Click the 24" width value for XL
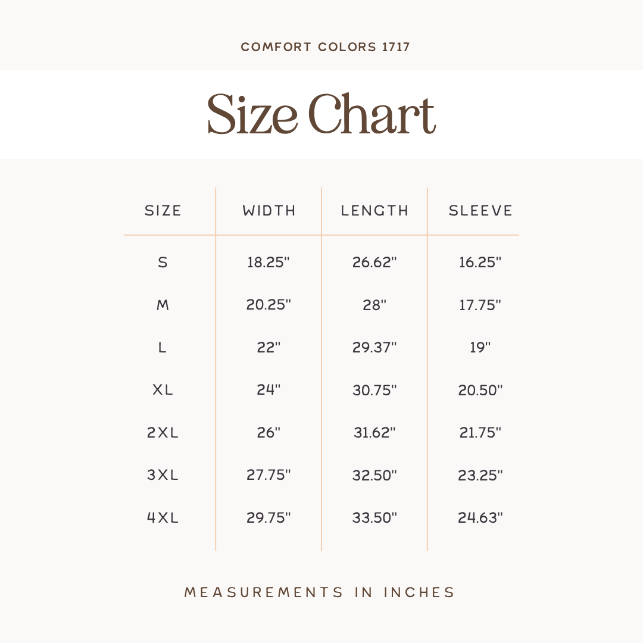The height and width of the screenshot is (643, 643). [x=269, y=389]
